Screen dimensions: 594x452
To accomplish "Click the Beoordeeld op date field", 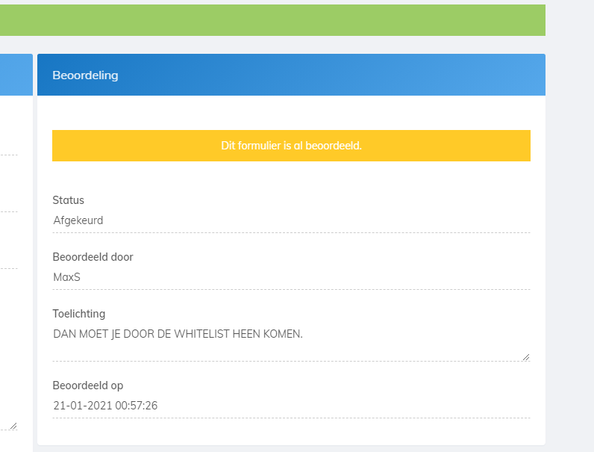I will pyautogui.click(x=291, y=406).
